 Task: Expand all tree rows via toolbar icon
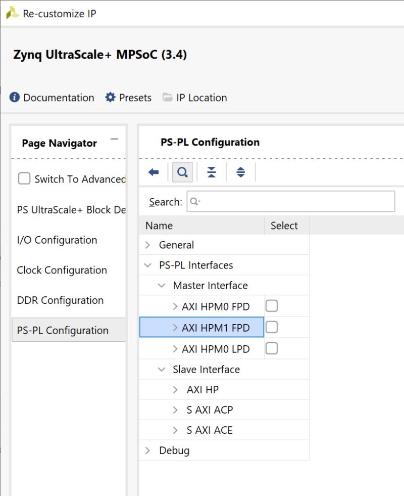tap(241, 172)
